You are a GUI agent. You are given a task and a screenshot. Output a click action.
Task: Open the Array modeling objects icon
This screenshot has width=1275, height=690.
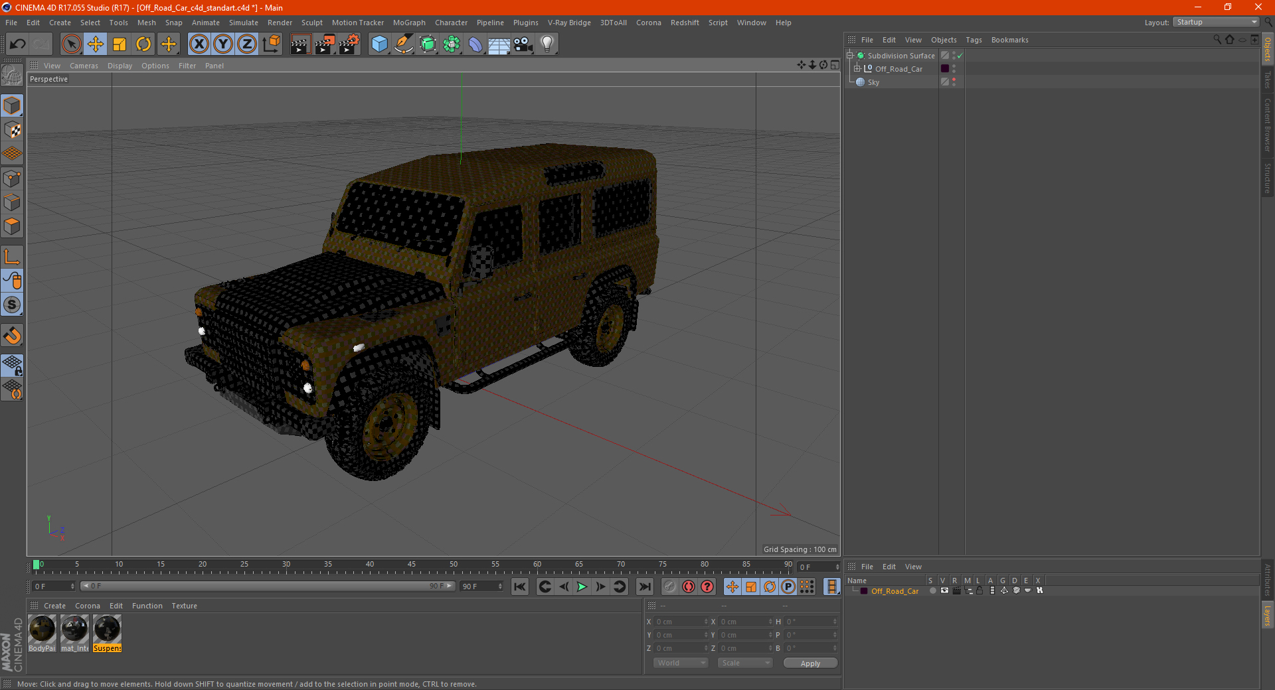(452, 44)
